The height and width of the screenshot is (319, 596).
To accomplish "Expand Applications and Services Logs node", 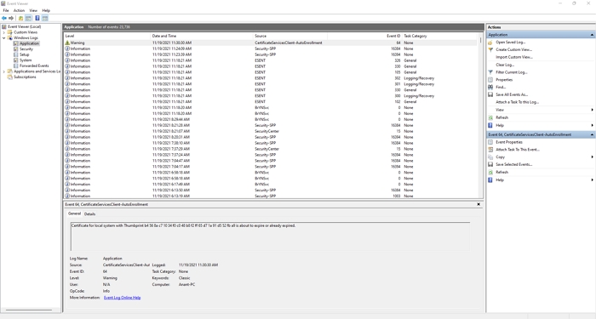I will pos(3,71).
